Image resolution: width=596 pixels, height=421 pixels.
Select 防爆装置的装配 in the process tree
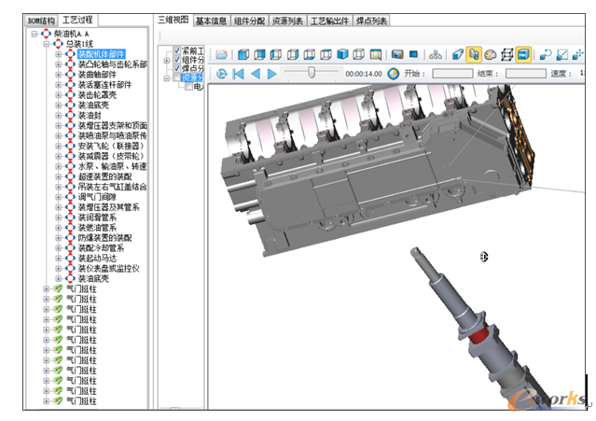click(x=104, y=238)
